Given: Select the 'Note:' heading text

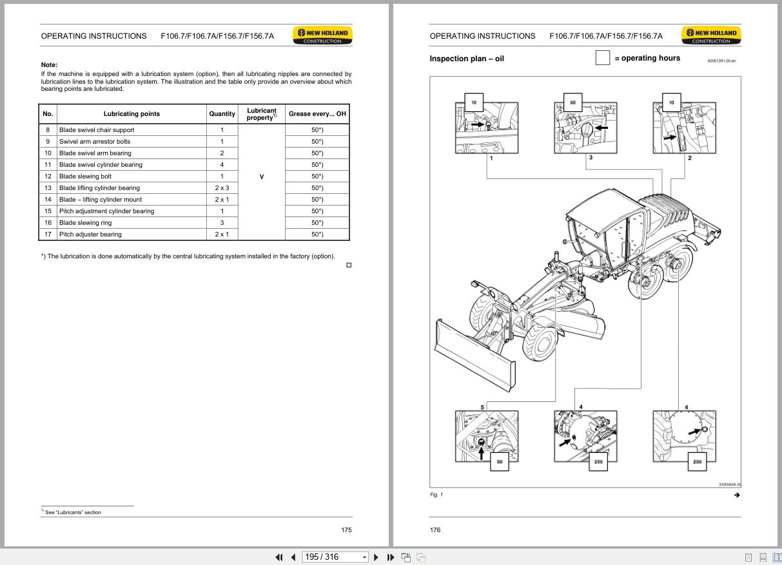Looking at the screenshot, I should (x=49, y=65).
